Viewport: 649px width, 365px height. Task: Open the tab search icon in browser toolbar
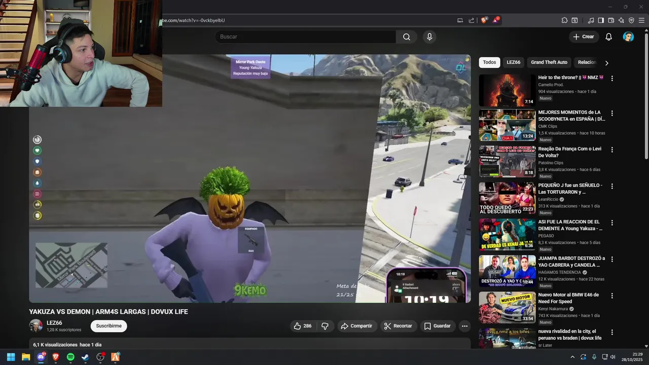tap(574, 20)
